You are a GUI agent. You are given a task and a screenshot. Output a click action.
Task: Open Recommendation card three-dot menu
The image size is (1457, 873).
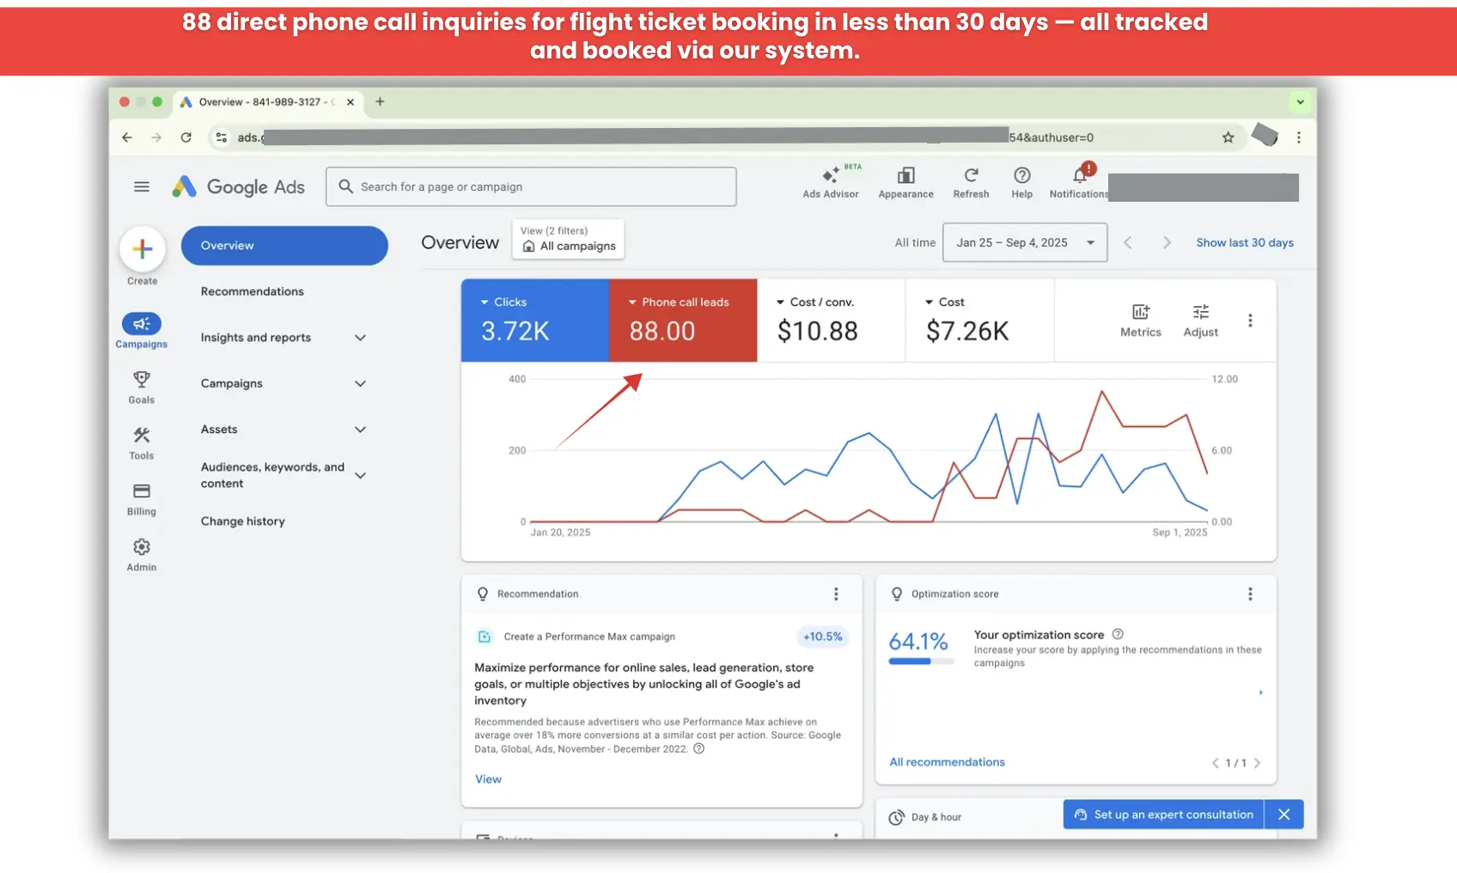pos(835,594)
